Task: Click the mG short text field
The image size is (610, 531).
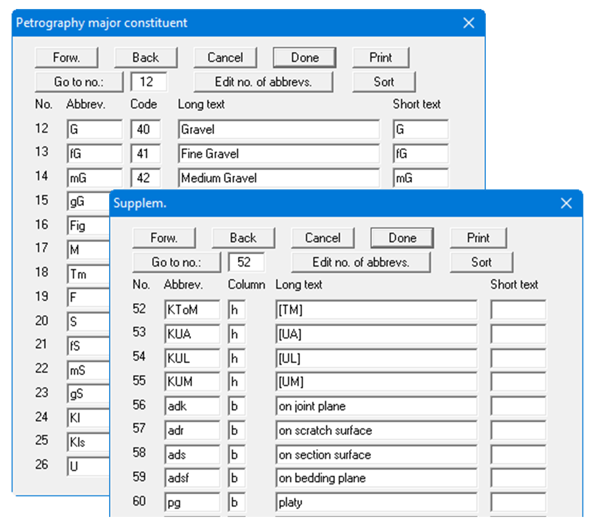Action: point(420,178)
